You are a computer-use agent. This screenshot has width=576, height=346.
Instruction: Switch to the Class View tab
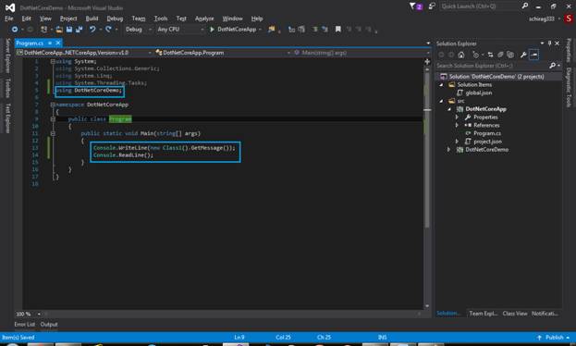click(x=515, y=314)
